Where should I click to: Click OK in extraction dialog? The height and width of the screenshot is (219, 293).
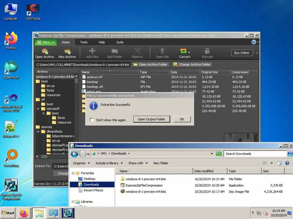click(182, 119)
